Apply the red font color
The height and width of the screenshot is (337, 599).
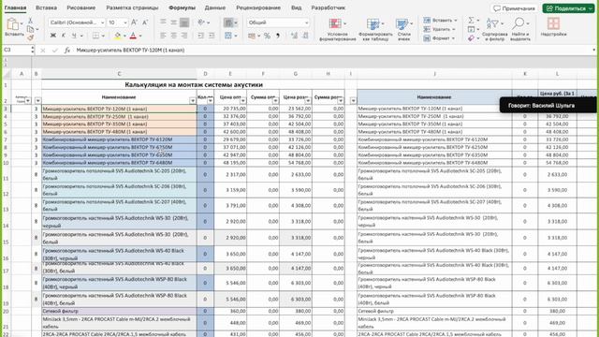click(133, 36)
